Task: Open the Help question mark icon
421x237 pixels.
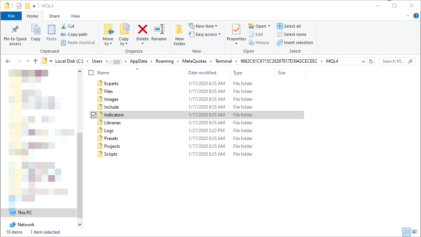Action: pyautogui.click(x=416, y=16)
